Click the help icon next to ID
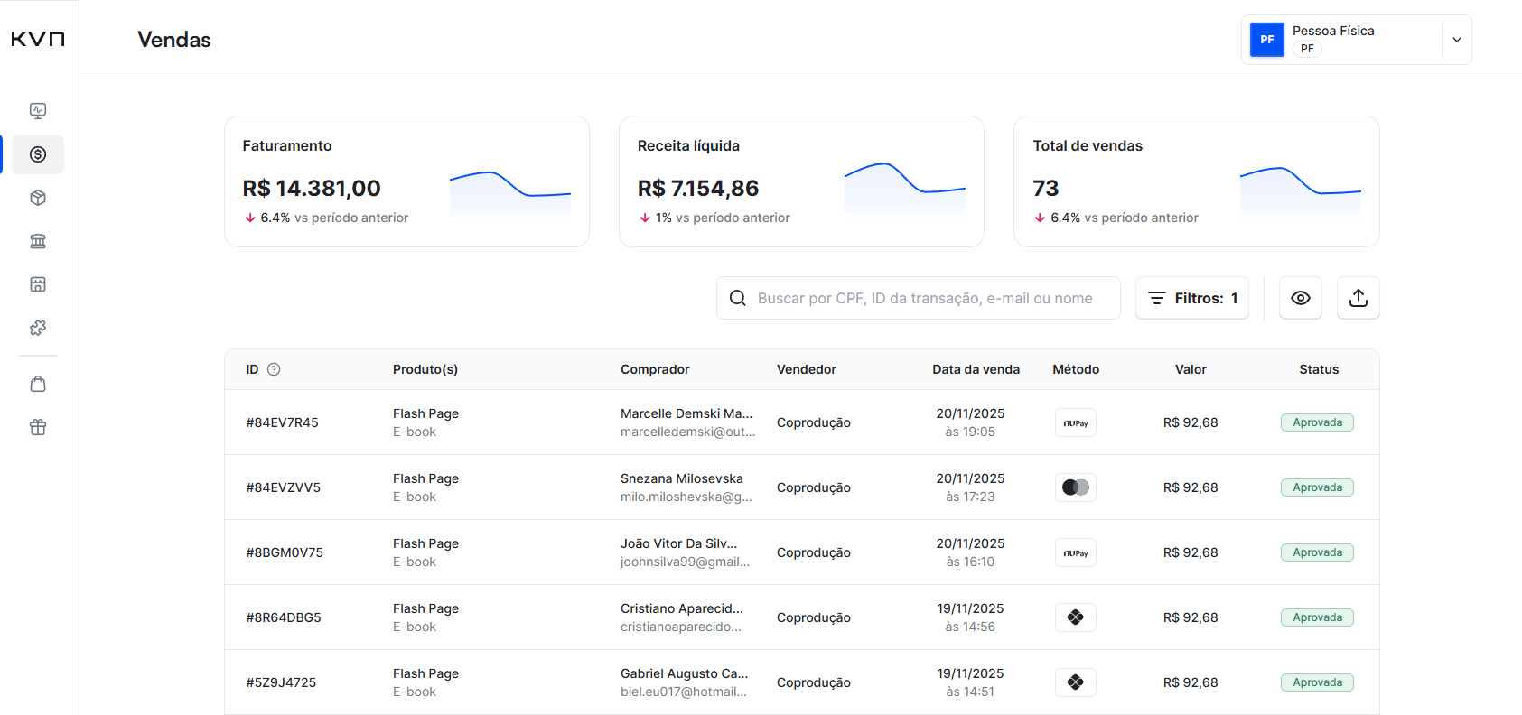 pyautogui.click(x=274, y=369)
